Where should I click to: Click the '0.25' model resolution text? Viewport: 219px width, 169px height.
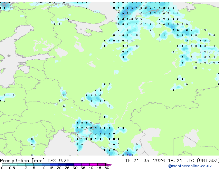(x=64, y=161)
